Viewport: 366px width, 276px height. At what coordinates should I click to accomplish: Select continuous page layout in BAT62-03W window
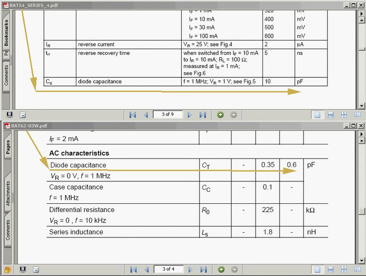click(331, 270)
